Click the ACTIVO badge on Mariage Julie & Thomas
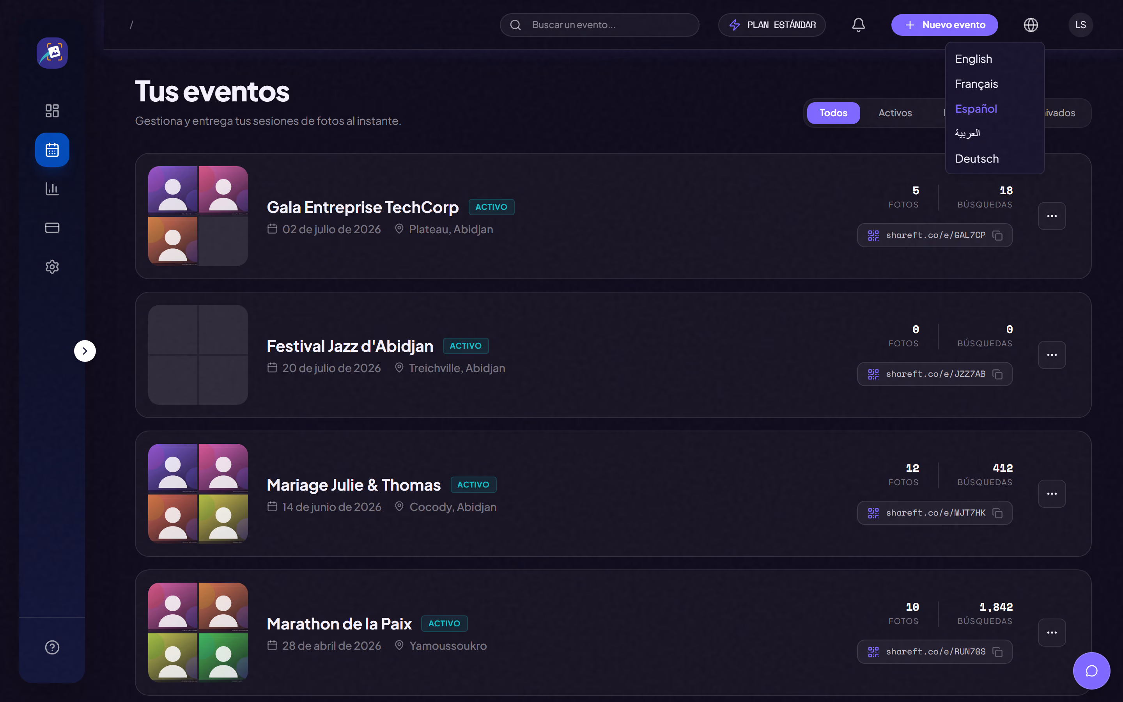The width and height of the screenshot is (1123, 702). tap(473, 485)
